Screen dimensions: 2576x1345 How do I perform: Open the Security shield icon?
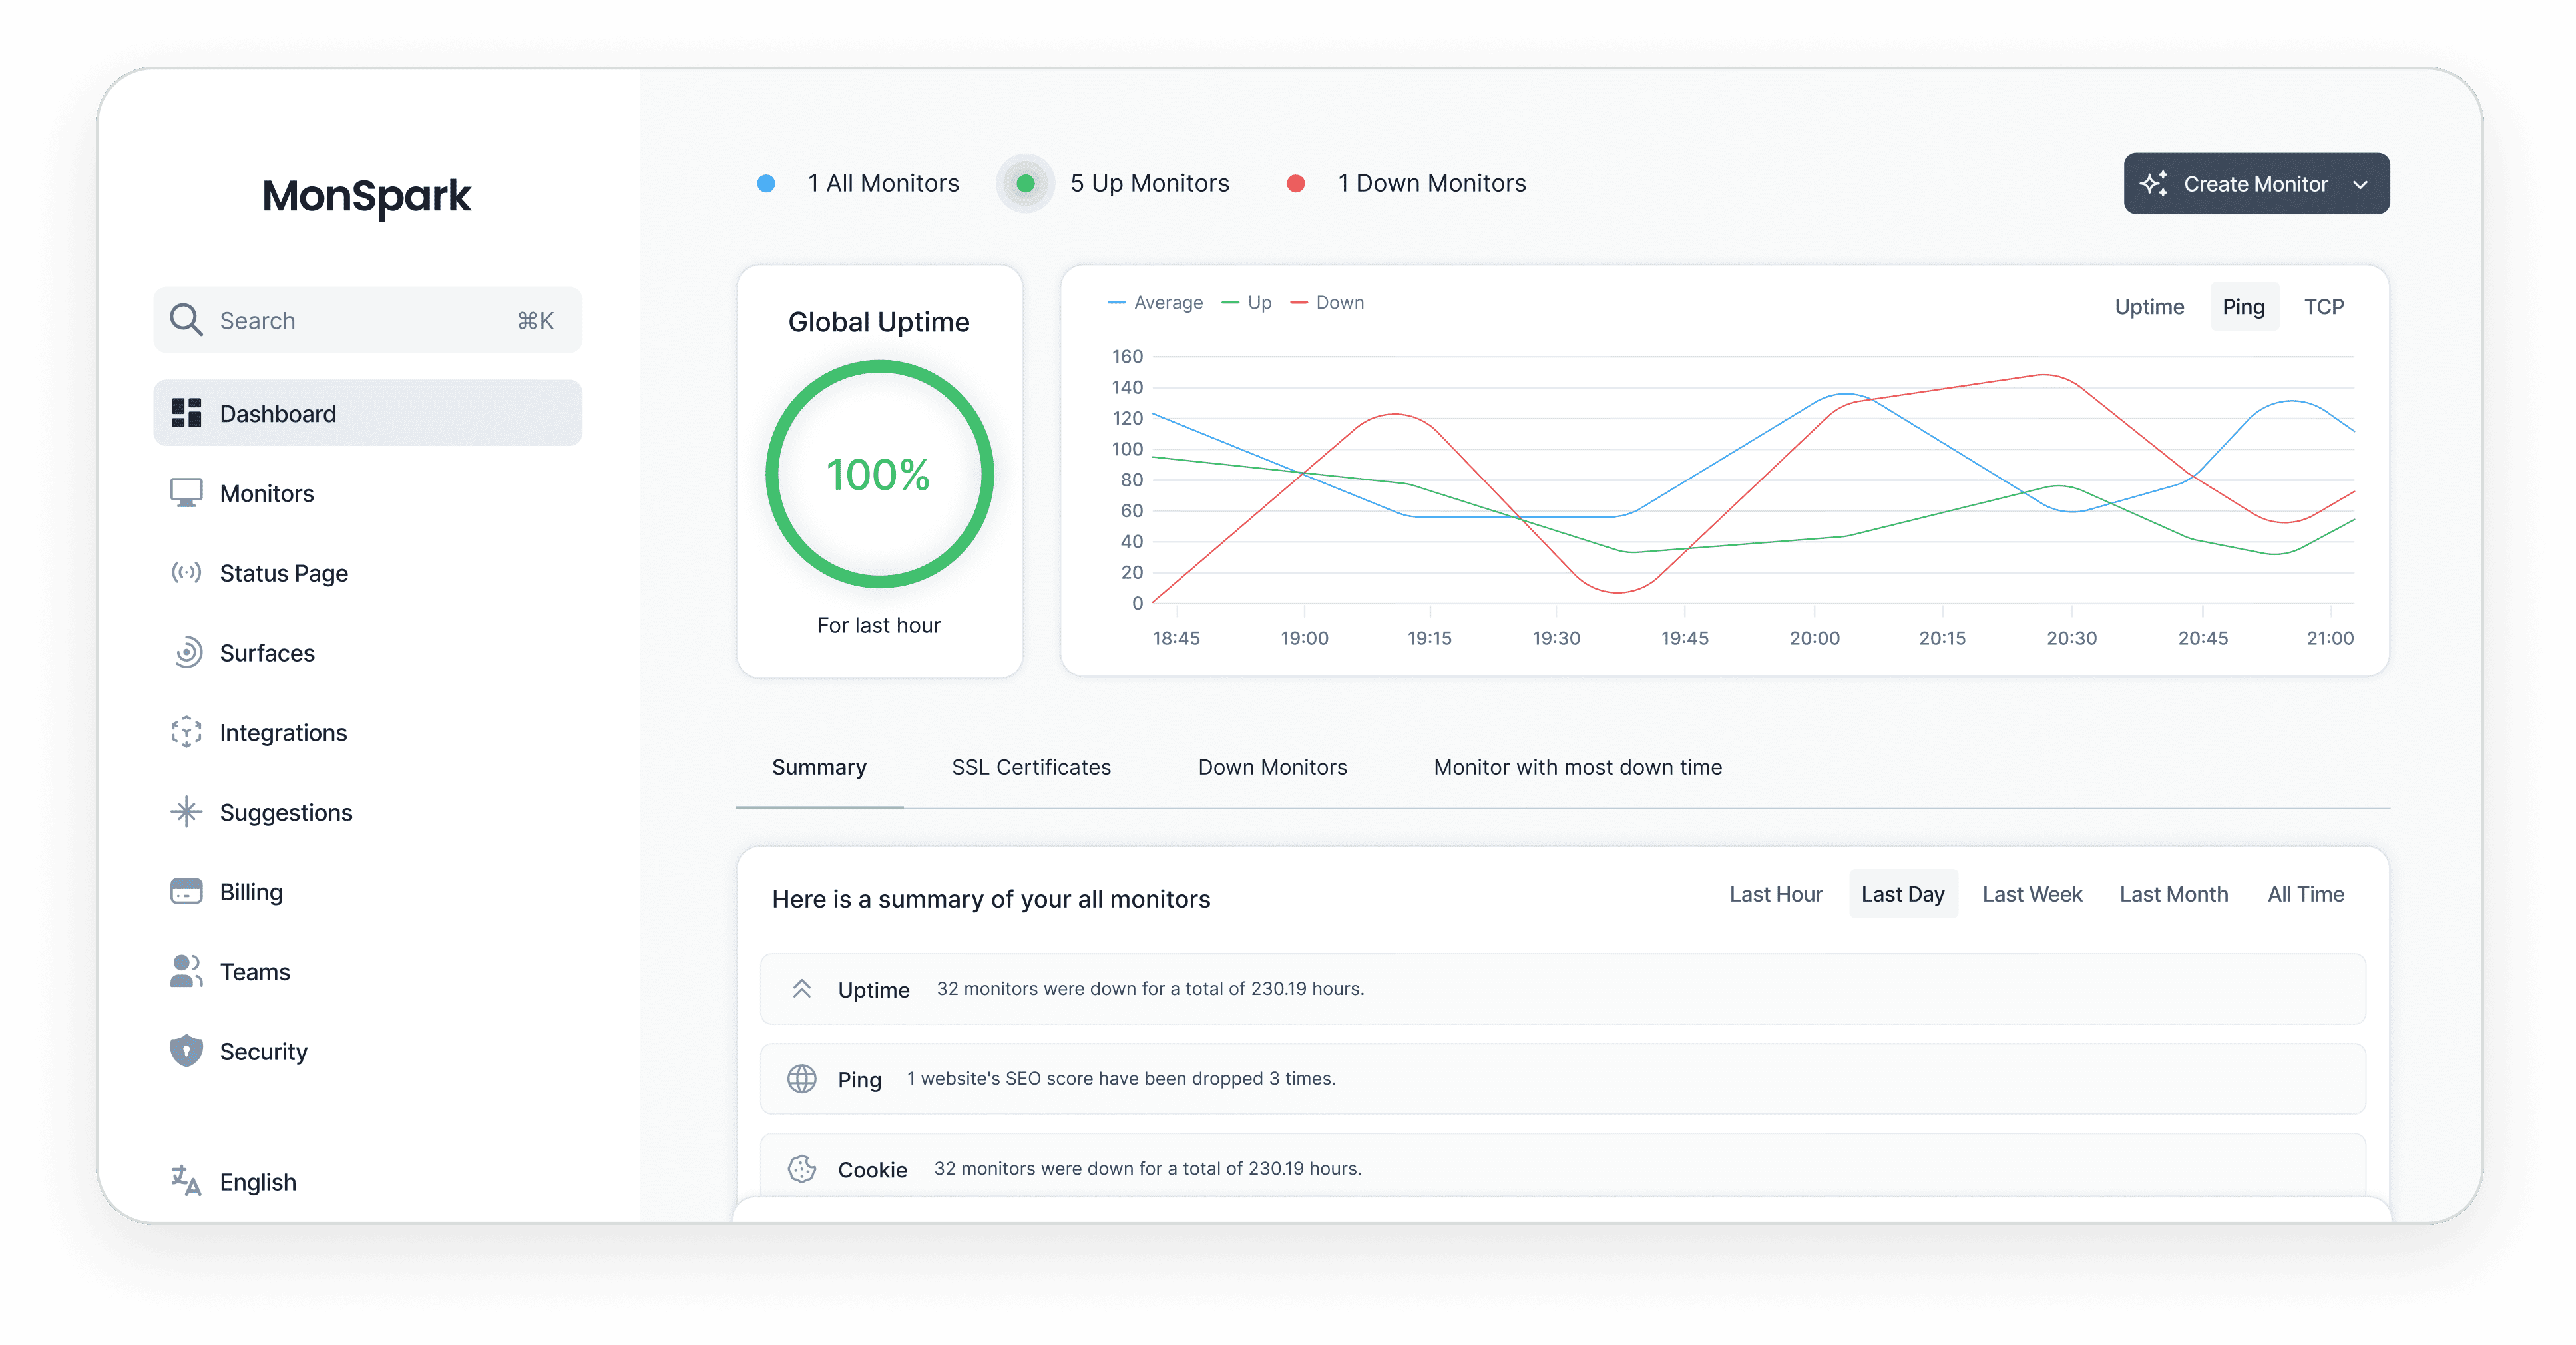point(186,1051)
